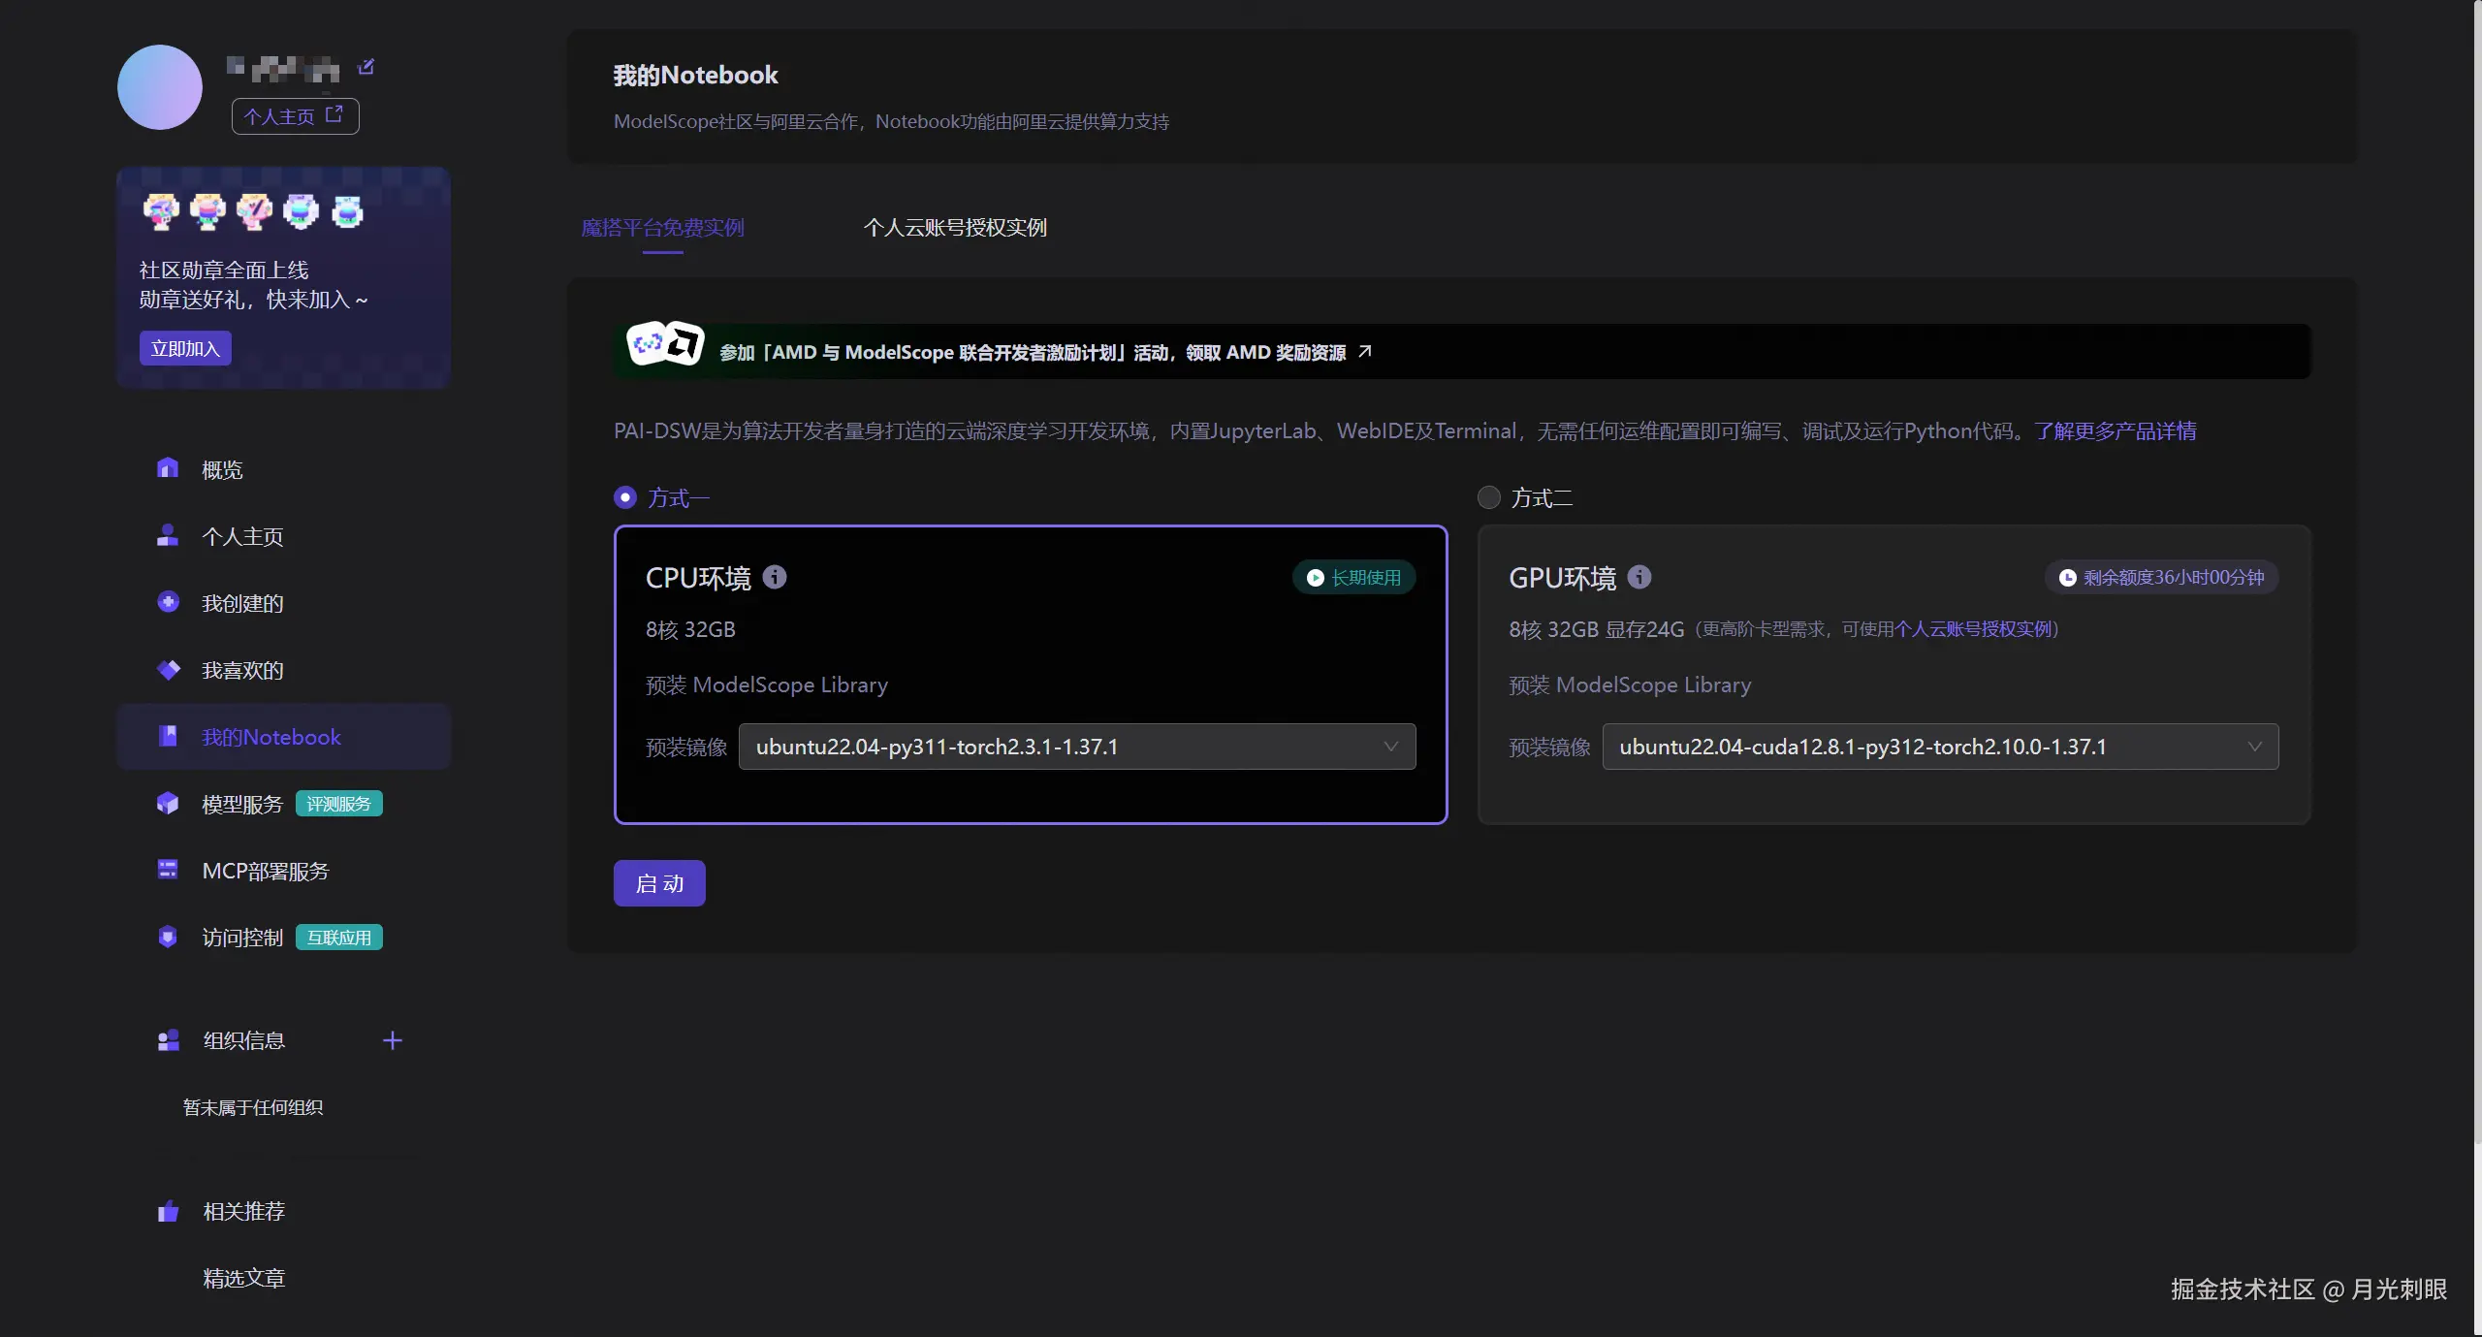Click the 长期使用 badge on CPU card

pos(1353,578)
